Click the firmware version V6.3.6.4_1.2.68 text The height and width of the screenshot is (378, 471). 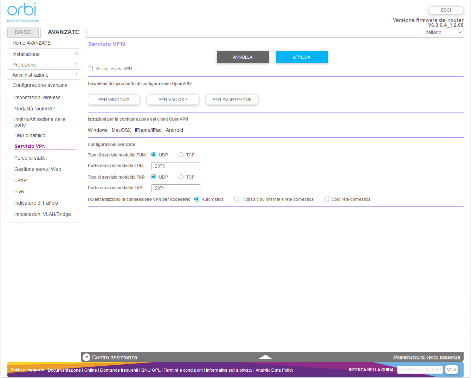(x=446, y=25)
